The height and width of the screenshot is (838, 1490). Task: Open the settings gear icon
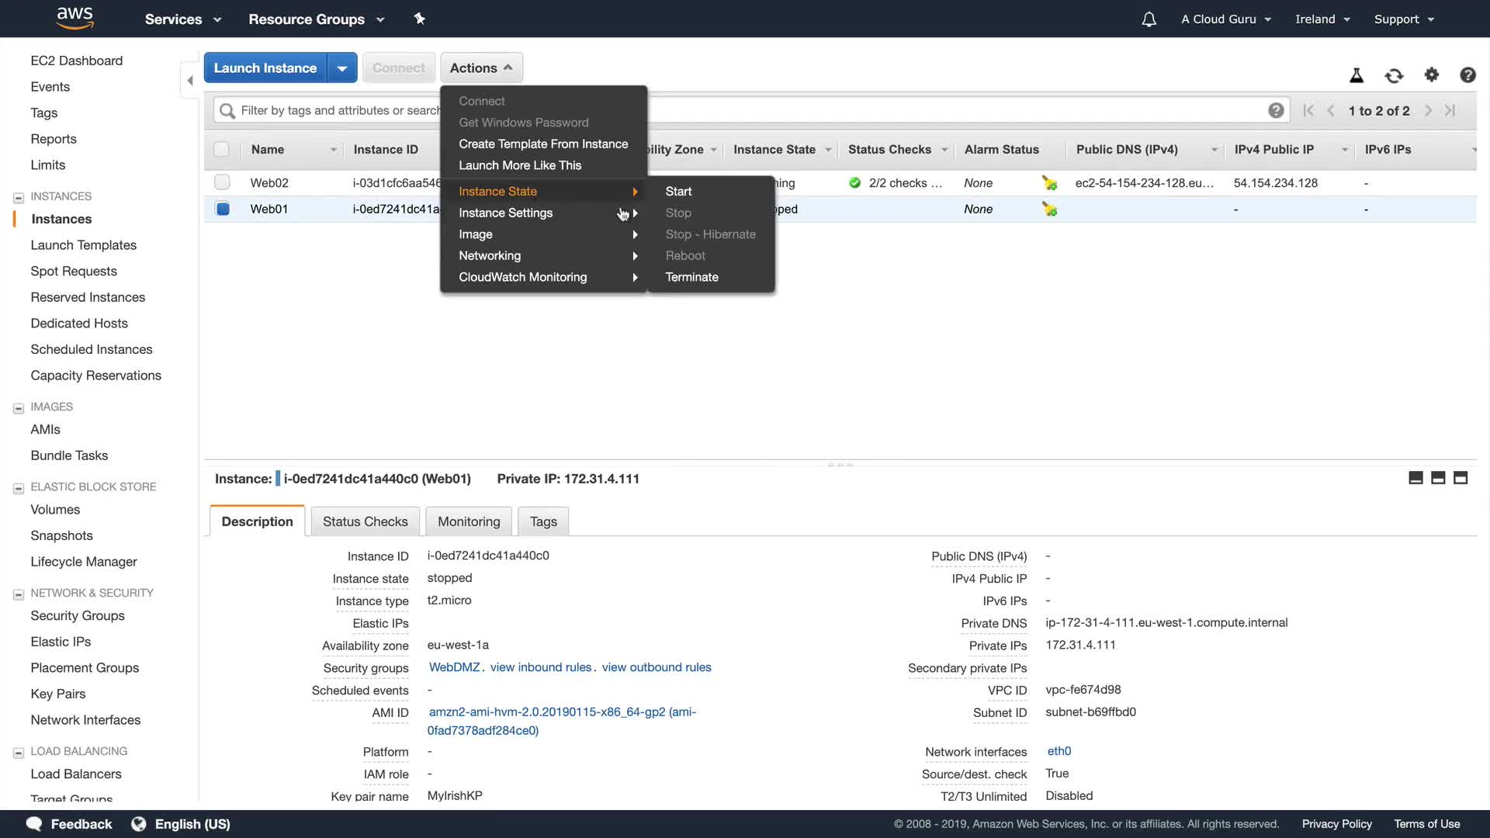pos(1432,74)
